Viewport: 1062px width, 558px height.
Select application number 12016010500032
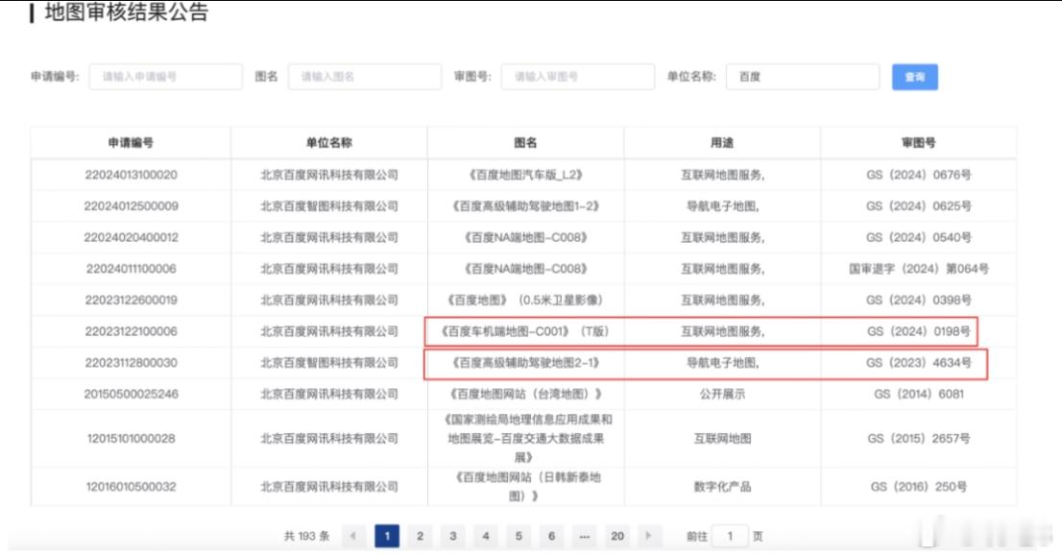131,486
